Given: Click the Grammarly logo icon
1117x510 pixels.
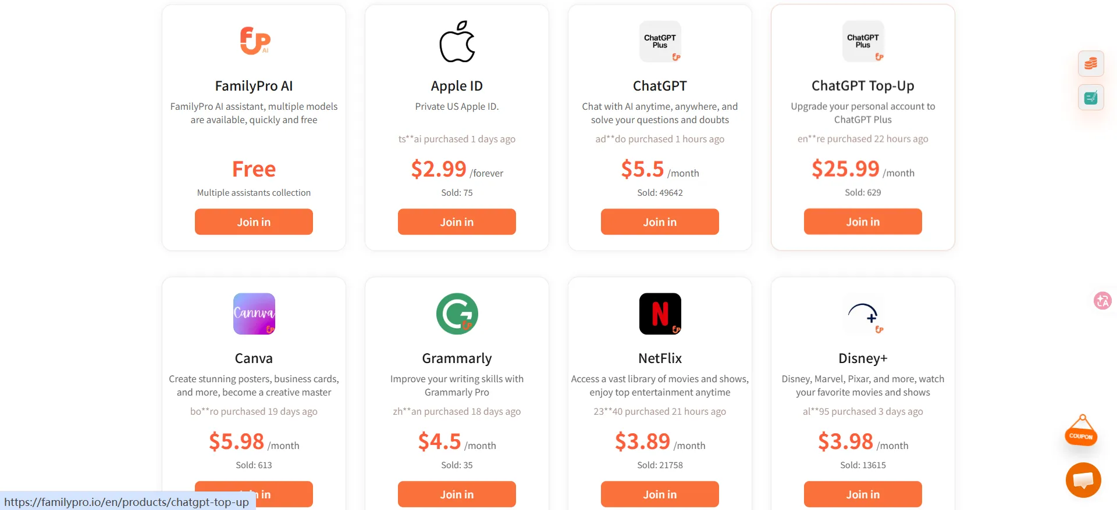Looking at the screenshot, I should 457,314.
